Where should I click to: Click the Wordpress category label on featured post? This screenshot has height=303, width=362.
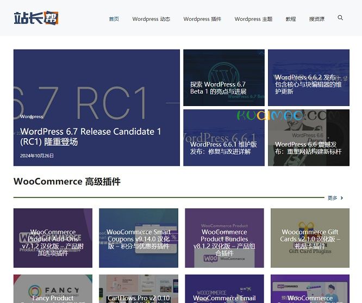point(32,116)
